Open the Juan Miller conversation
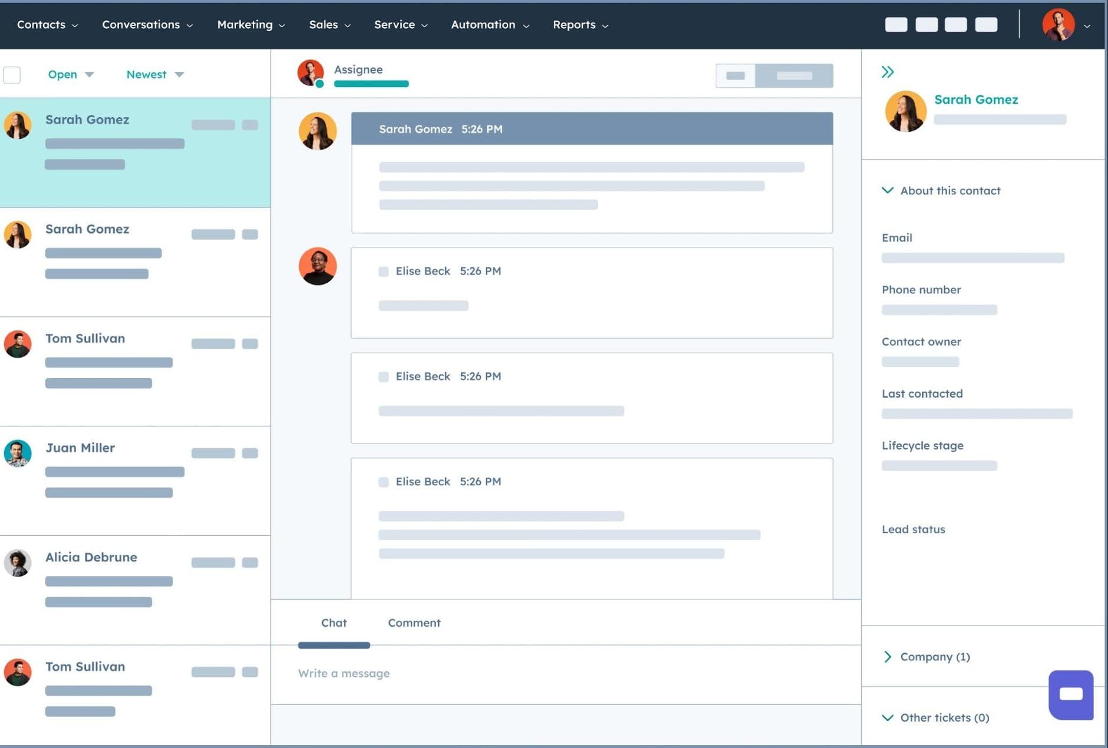 coord(135,481)
